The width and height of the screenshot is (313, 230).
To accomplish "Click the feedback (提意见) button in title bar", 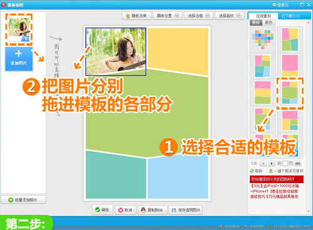I will tap(280, 5).
